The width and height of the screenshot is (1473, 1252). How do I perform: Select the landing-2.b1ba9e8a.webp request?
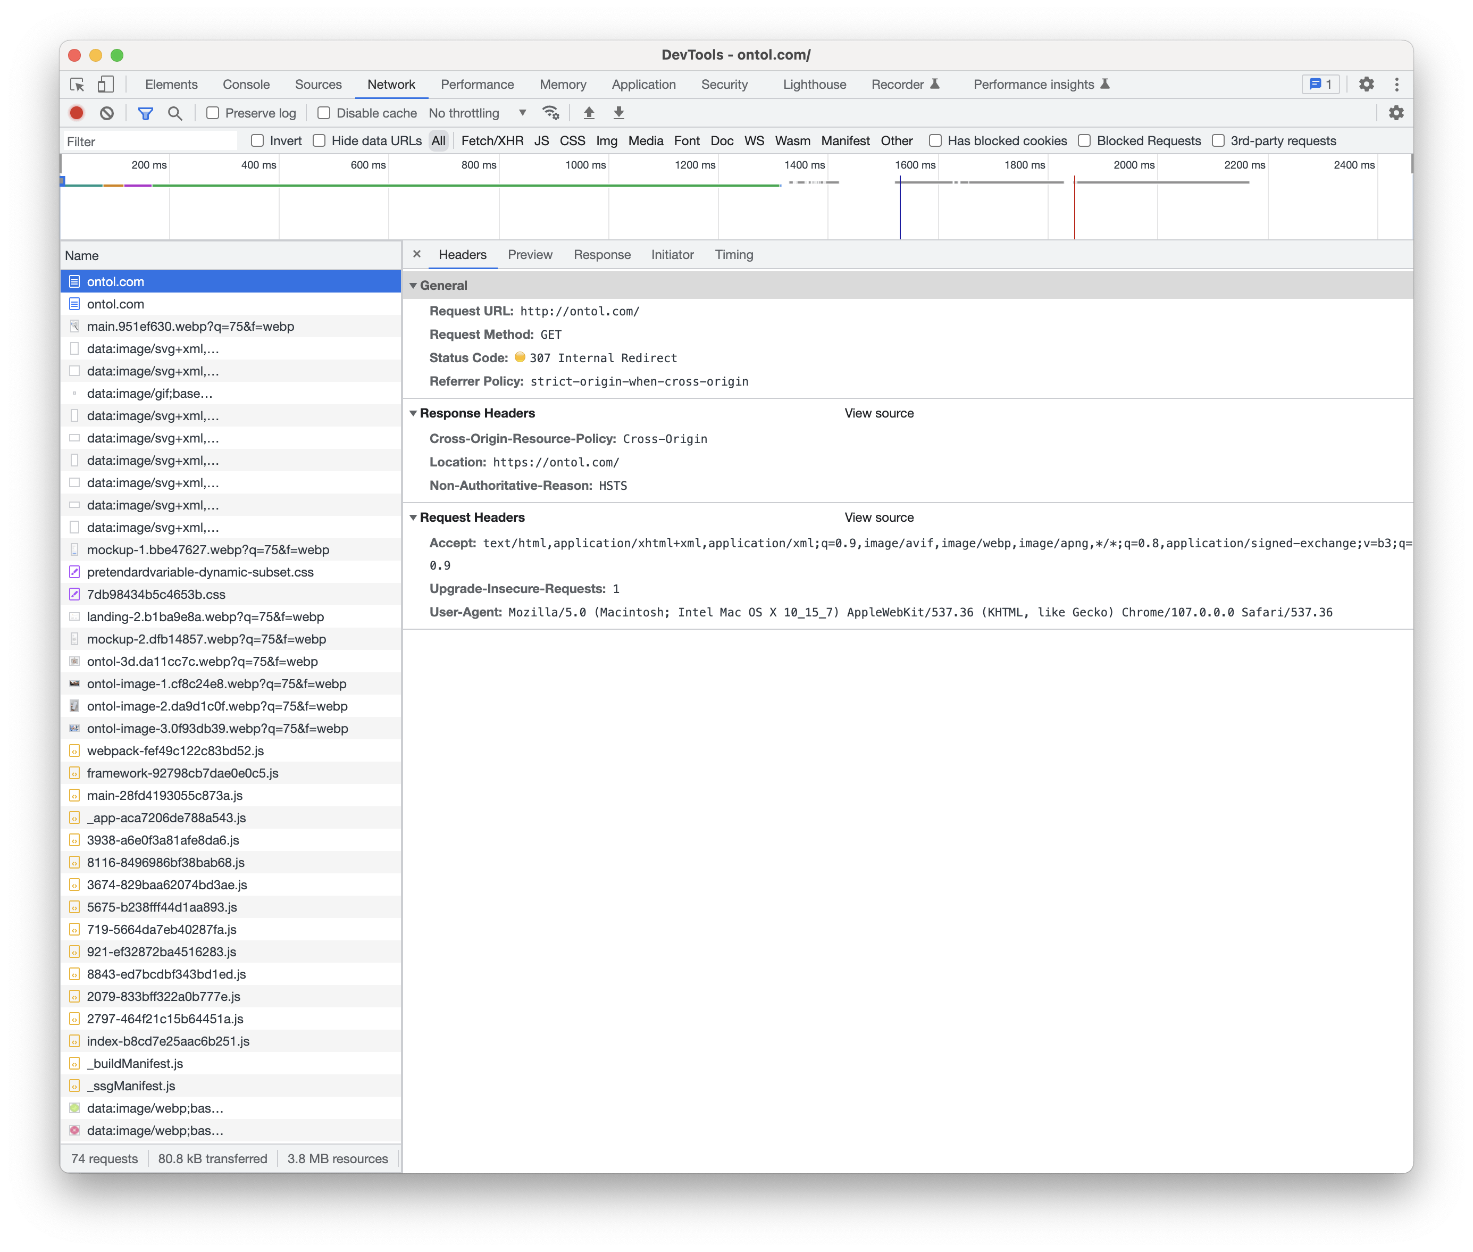(x=231, y=616)
